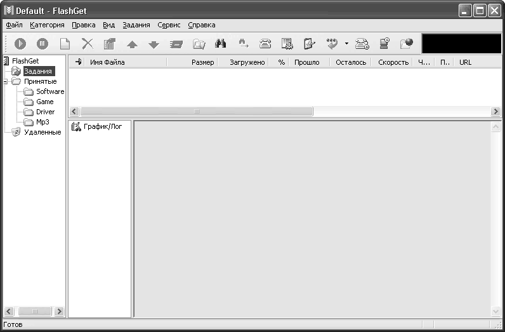The height and width of the screenshot is (332, 505).
Task: Click the Start download toolbar icon
Action: click(20, 44)
